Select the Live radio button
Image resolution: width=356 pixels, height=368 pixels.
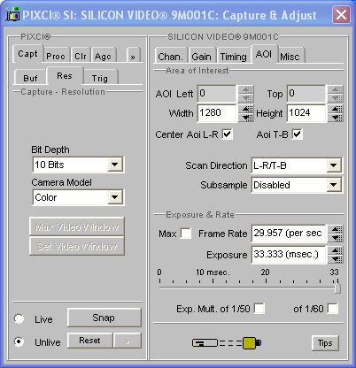(19, 319)
